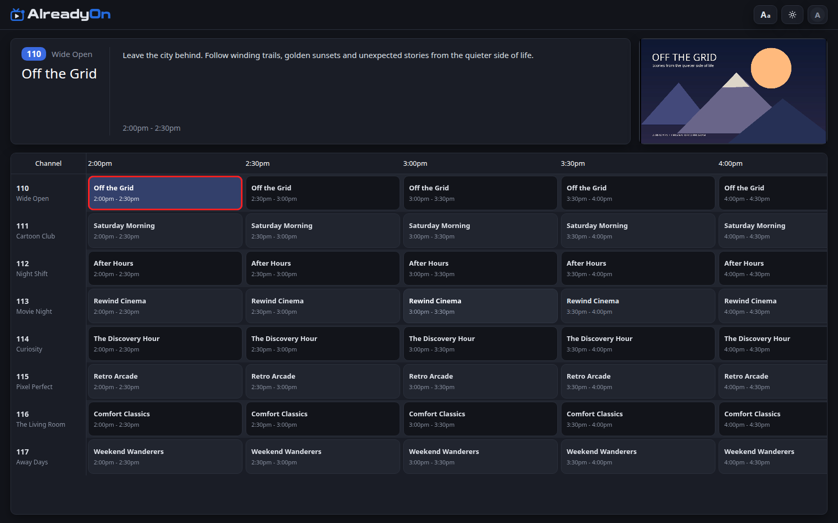Select The Discovery Hour 2:00pm - 2:30pm
Viewport: 838px width, 523px height.
(x=165, y=344)
